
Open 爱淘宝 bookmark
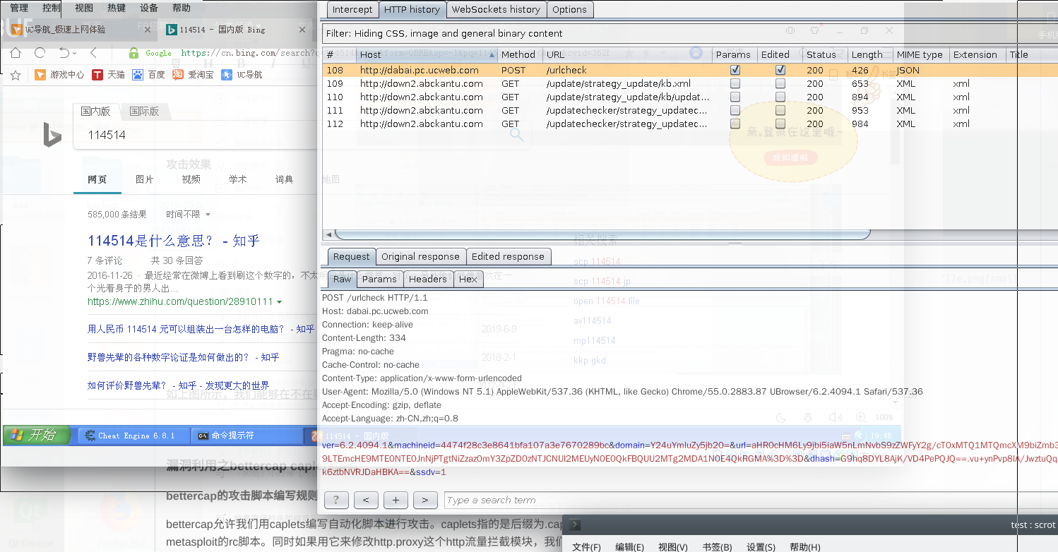pos(193,74)
